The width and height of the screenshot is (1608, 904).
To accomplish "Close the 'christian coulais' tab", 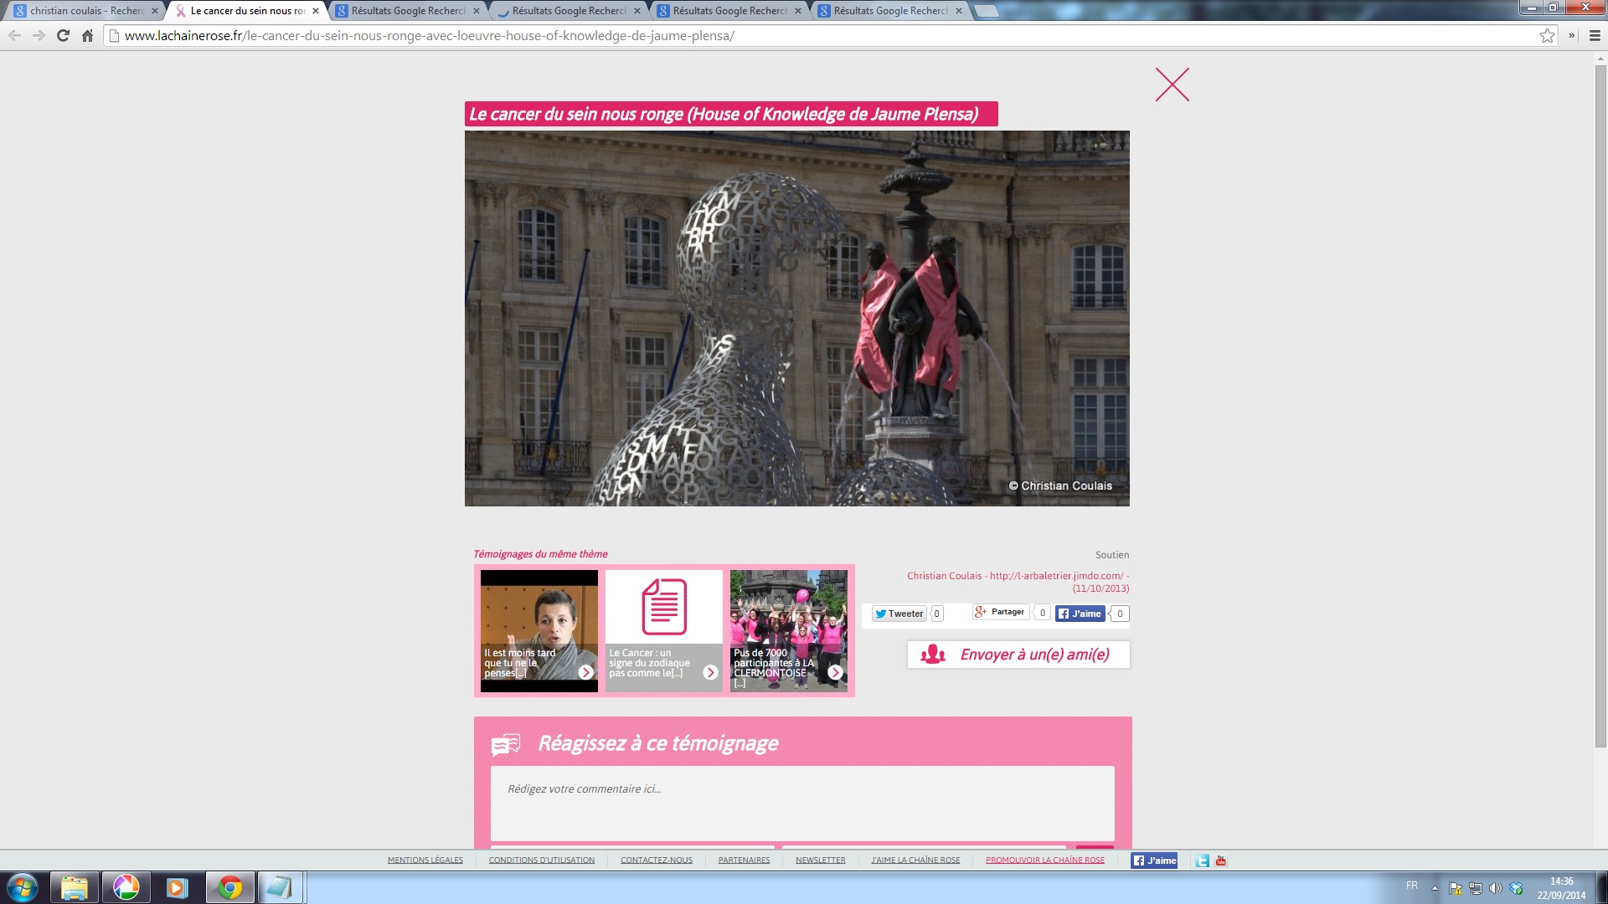I will click(x=154, y=11).
